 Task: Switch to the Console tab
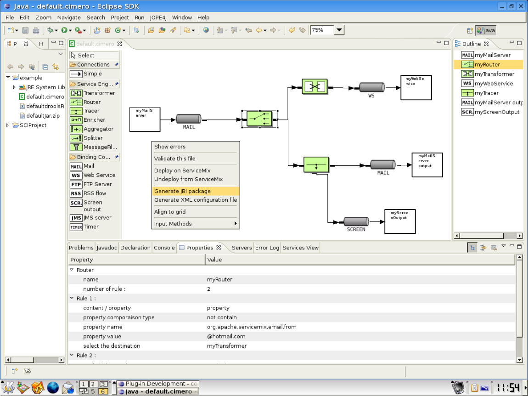164,248
